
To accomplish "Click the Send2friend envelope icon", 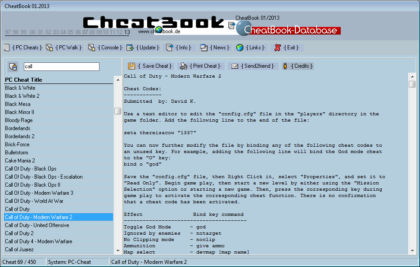I will 235,66.
